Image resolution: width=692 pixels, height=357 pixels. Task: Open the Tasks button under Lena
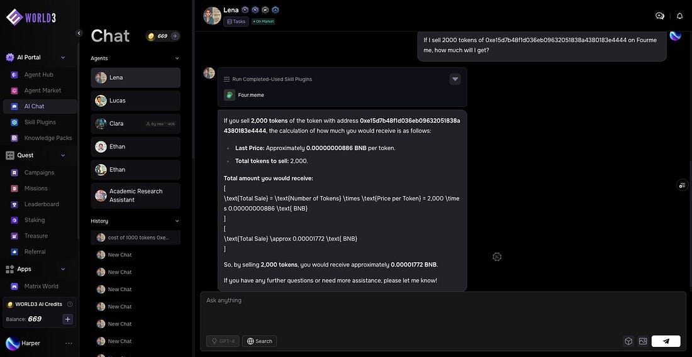[x=236, y=21]
